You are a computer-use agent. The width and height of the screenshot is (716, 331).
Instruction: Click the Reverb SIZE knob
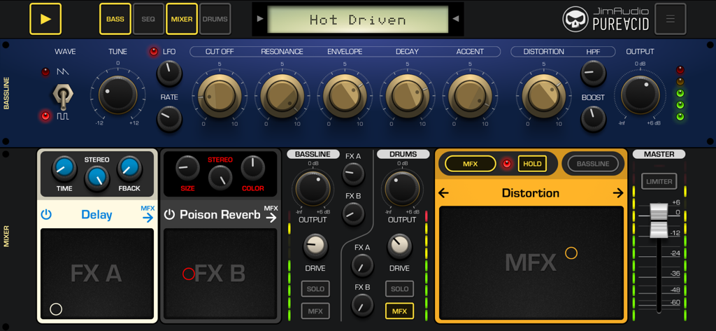coord(187,168)
